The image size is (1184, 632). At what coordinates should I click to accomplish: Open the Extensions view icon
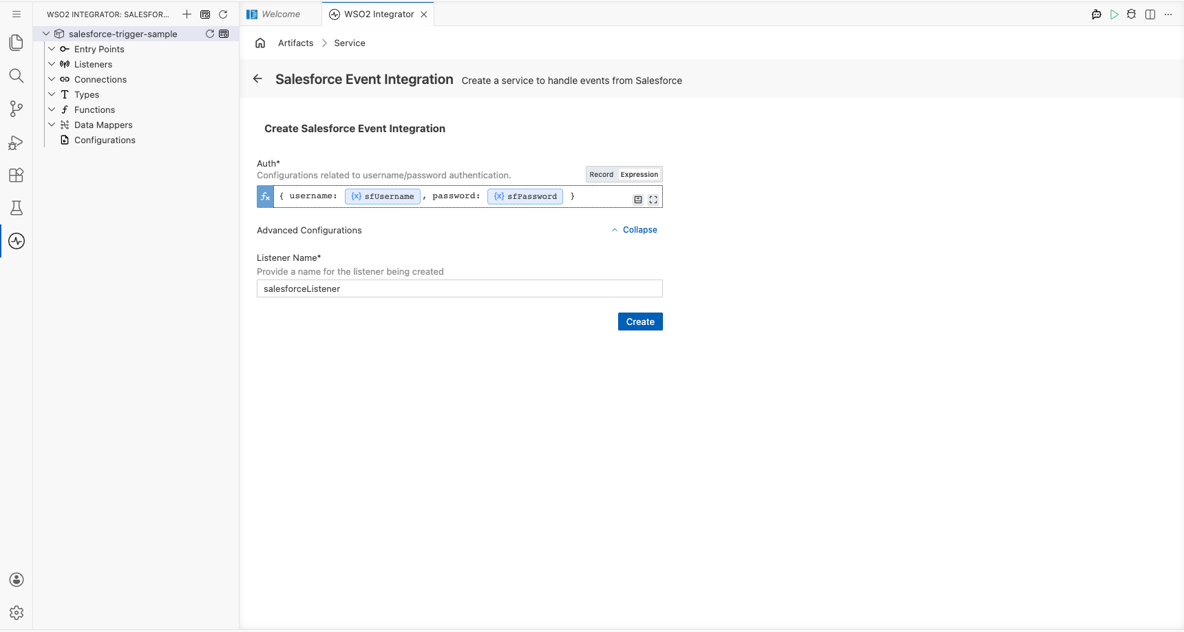tap(17, 175)
